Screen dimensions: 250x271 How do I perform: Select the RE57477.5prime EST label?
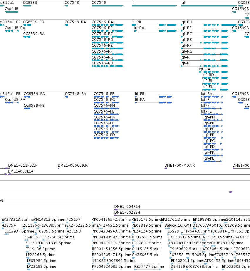[149, 267]
